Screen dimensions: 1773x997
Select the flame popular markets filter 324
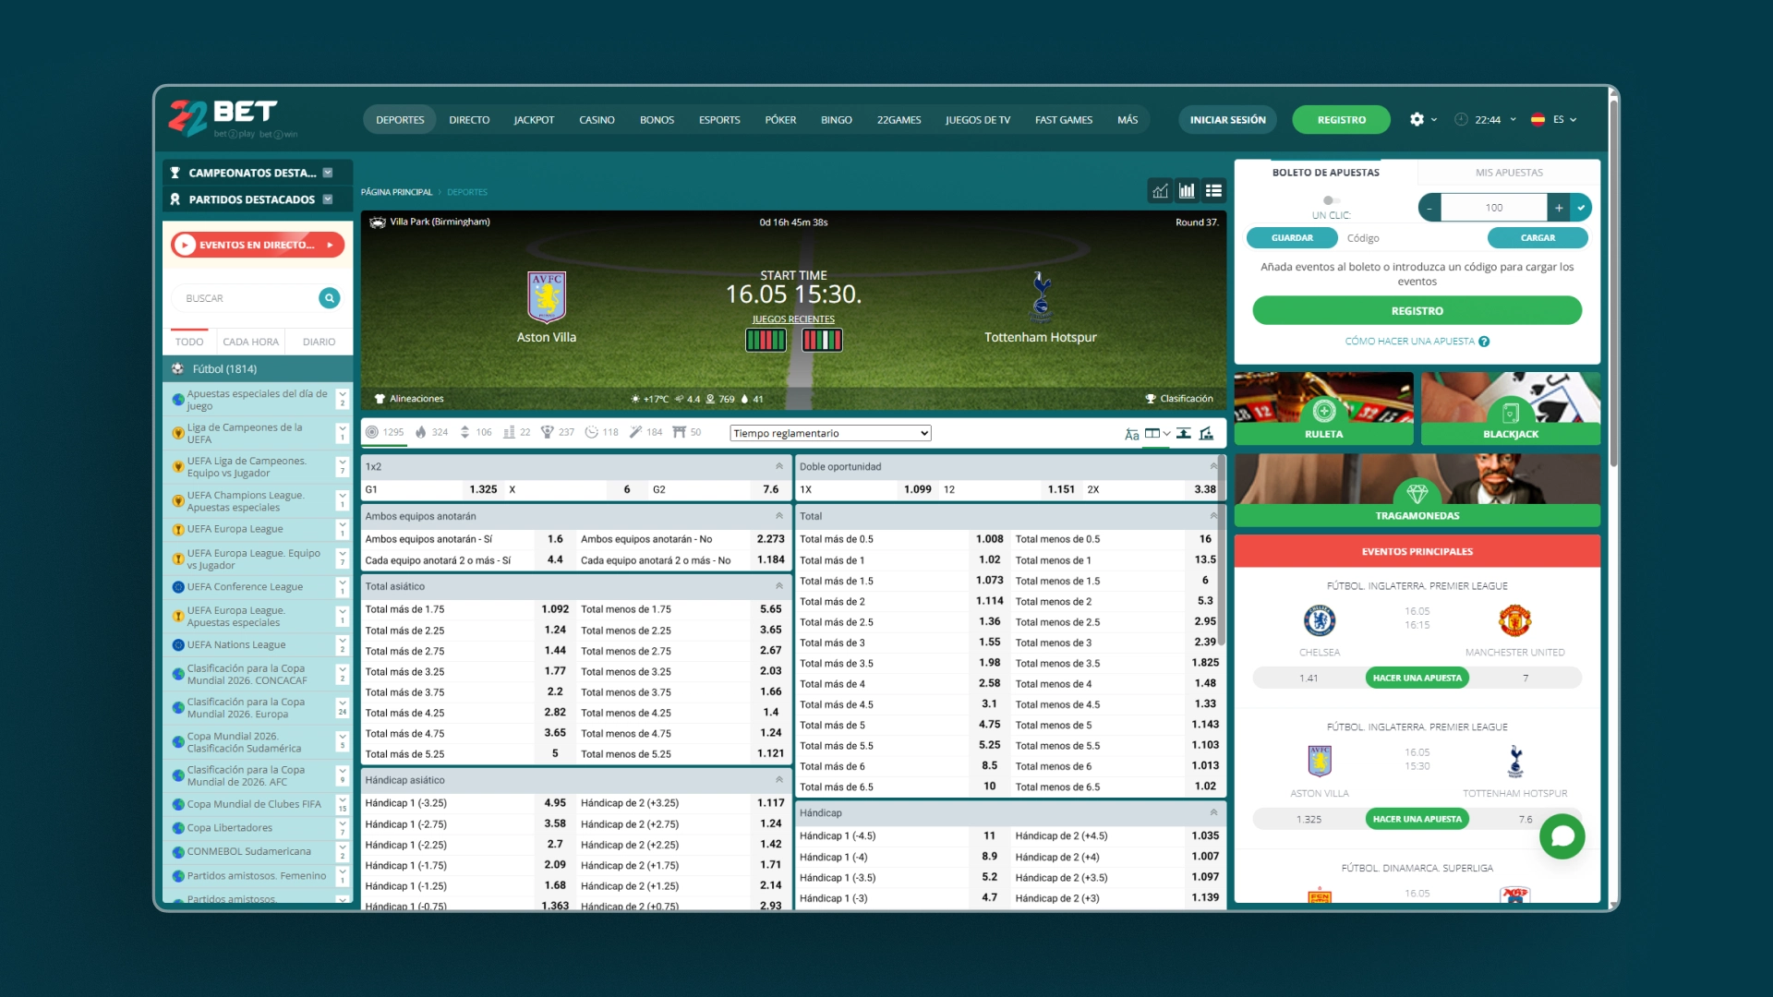tap(421, 432)
